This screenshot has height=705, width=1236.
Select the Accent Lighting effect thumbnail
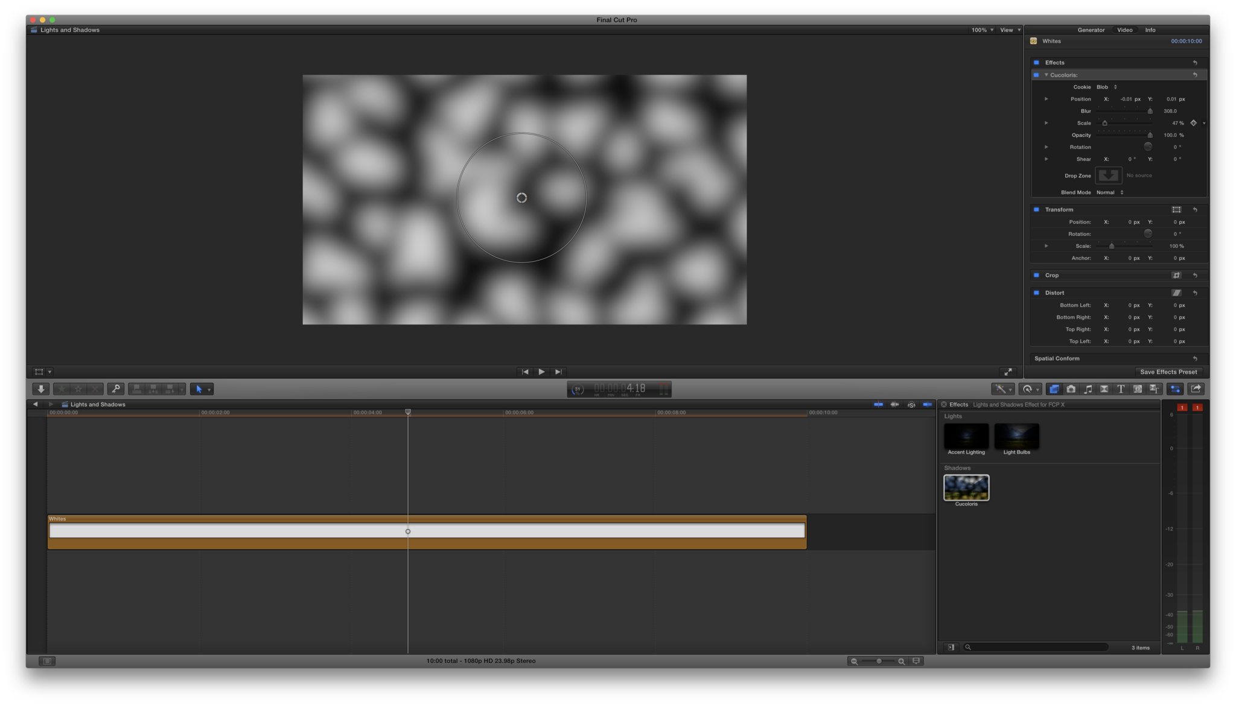966,436
